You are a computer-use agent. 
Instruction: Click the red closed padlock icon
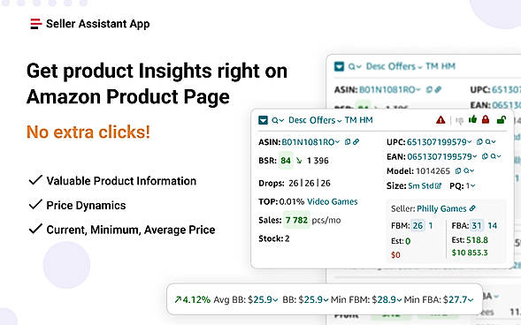point(486,119)
